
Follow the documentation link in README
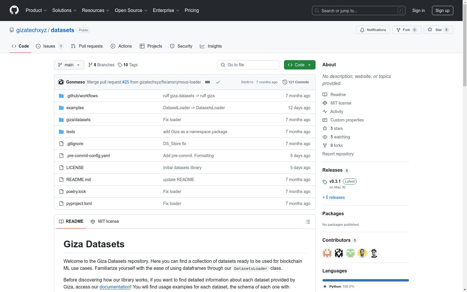tap(115, 287)
